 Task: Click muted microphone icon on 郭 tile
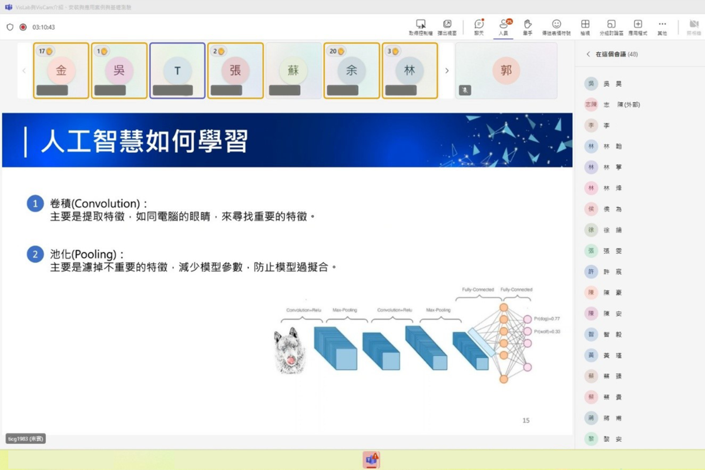[x=465, y=90]
